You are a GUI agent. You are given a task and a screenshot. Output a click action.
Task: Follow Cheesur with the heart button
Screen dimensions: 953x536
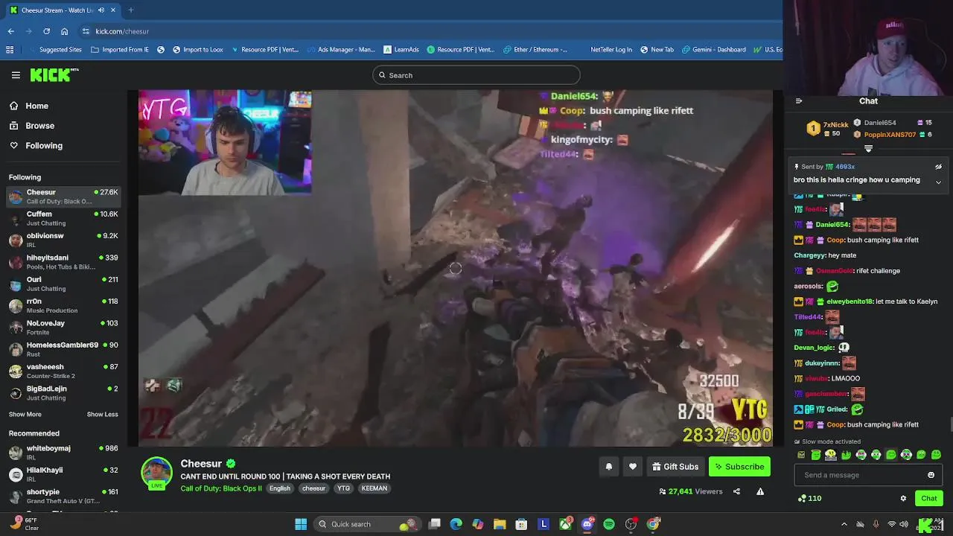tap(633, 467)
